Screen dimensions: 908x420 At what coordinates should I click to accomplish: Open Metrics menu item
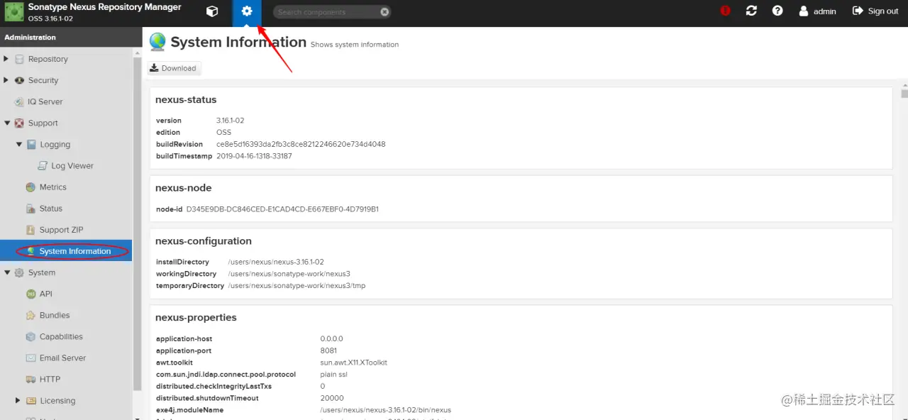pyautogui.click(x=53, y=187)
